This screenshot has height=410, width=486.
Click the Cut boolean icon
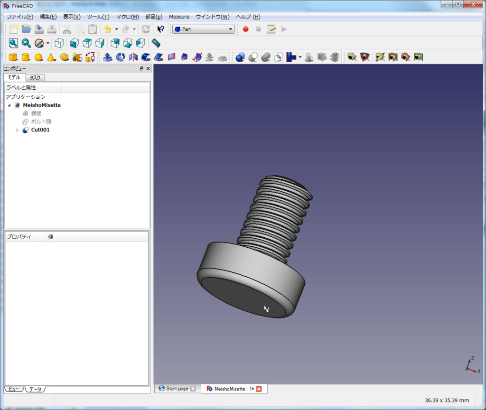coord(253,57)
